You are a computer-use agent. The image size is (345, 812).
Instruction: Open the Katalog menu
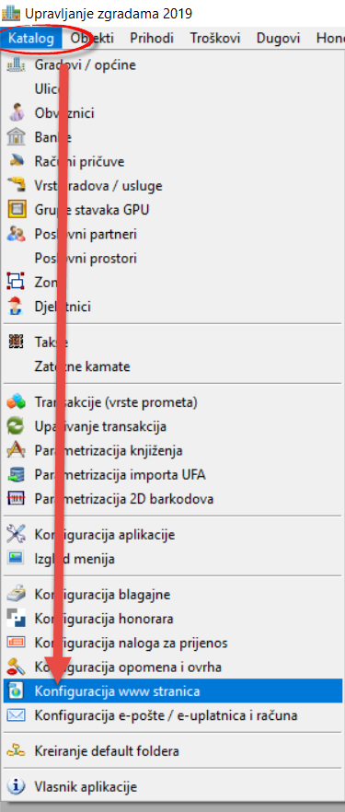(31, 39)
